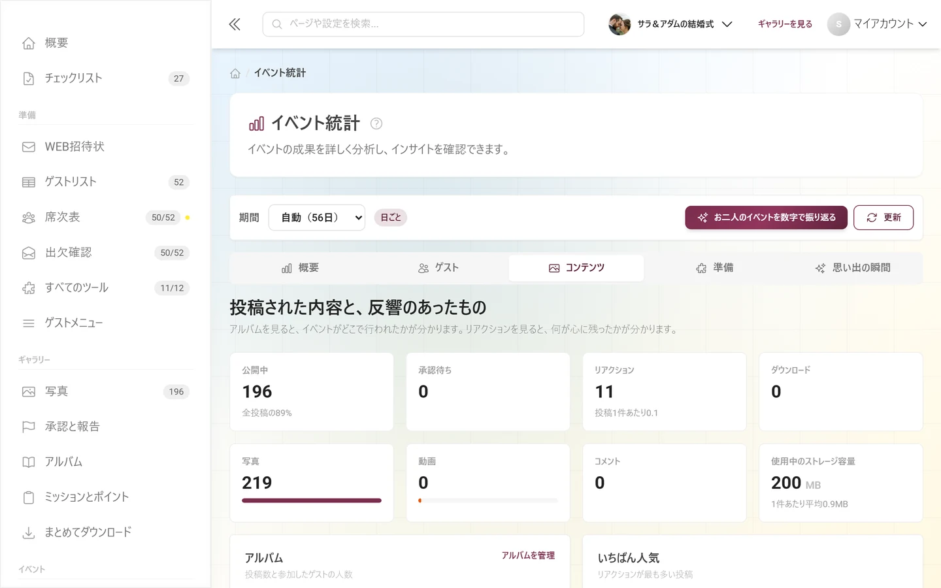
Task: Toggle the 日ごと granularity chip
Action: [391, 218]
